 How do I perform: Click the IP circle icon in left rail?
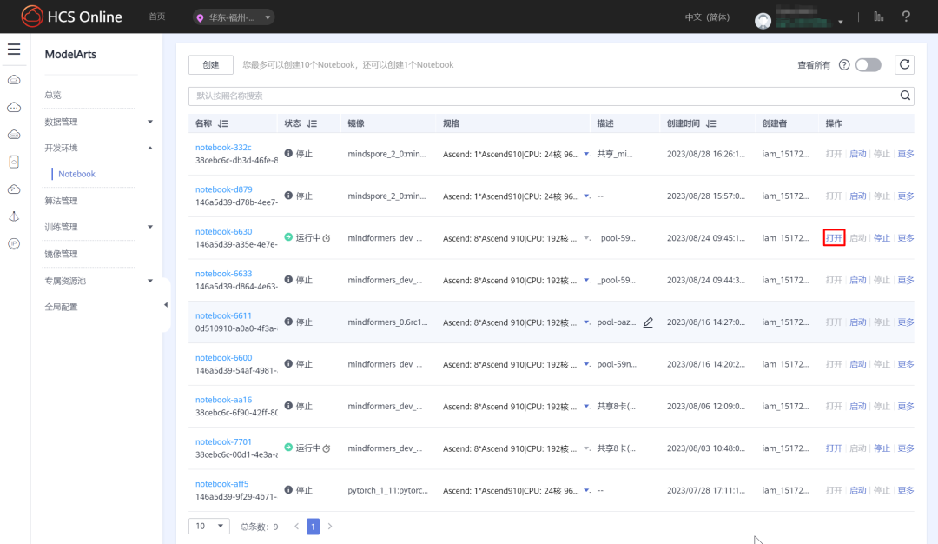[14, 243]
